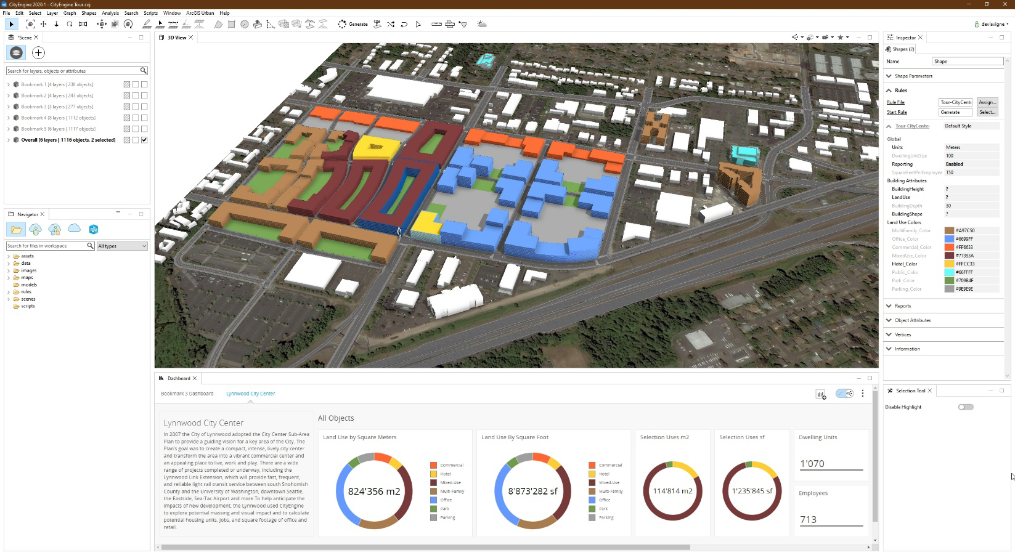The width and height of the screenshot is (1015, 555).
Task: Open the All types filter dropdown
Action: tap(122, 246)
